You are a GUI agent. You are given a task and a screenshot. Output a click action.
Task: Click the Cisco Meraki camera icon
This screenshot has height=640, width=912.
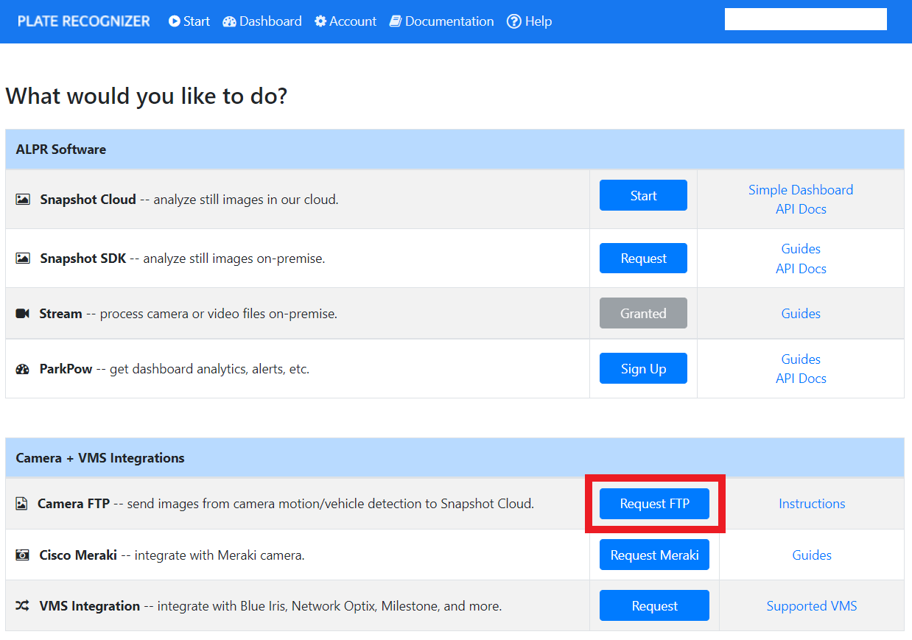(x=23, y=555)
